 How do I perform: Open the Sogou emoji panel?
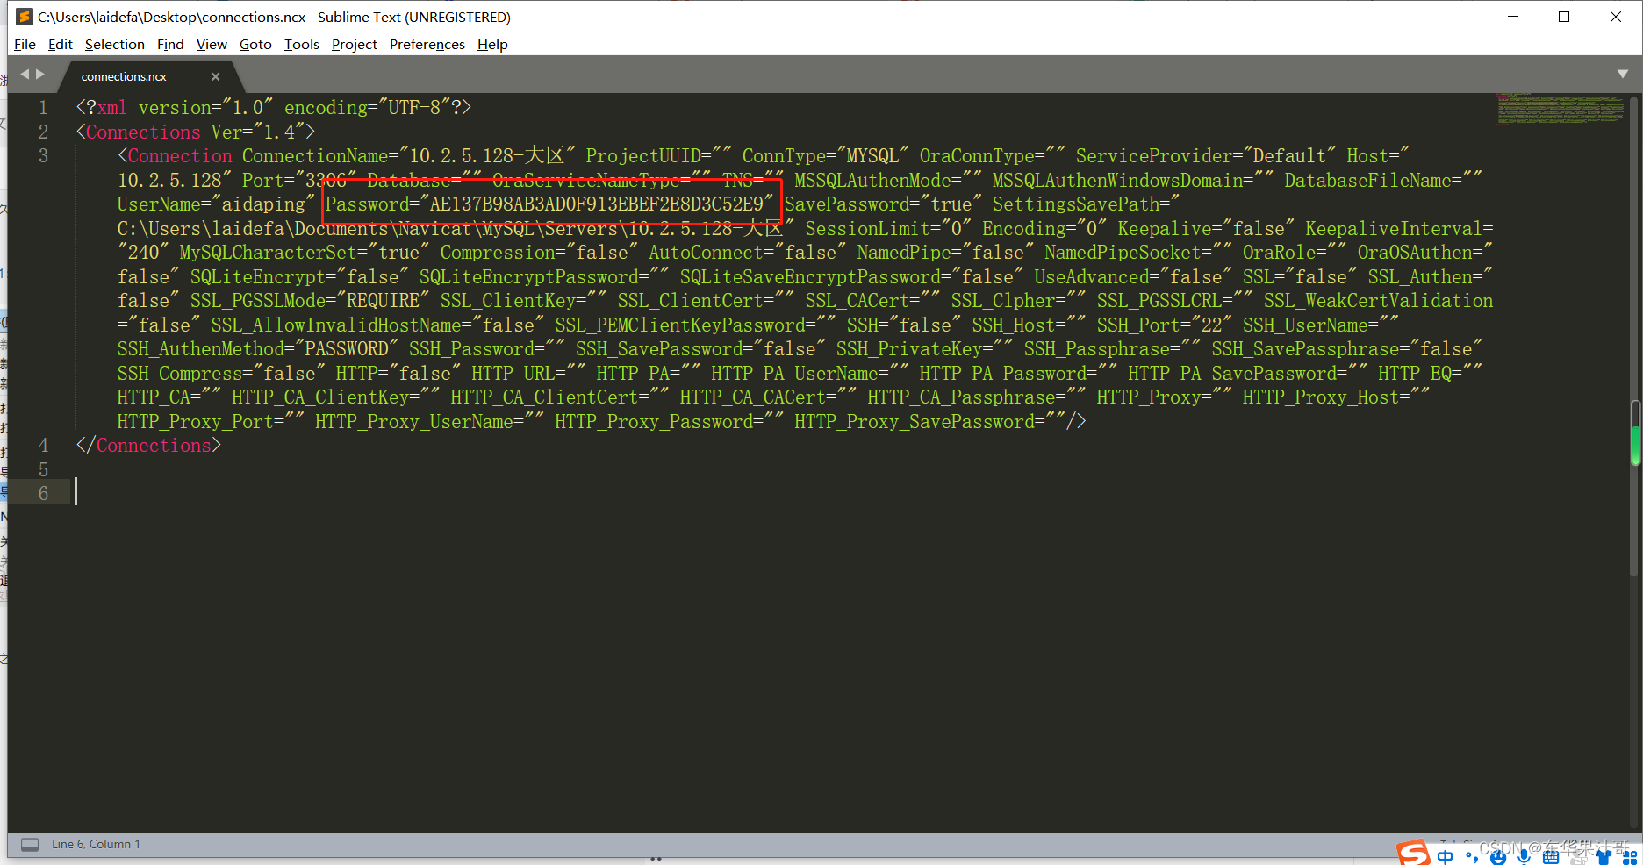(1497, 856)
